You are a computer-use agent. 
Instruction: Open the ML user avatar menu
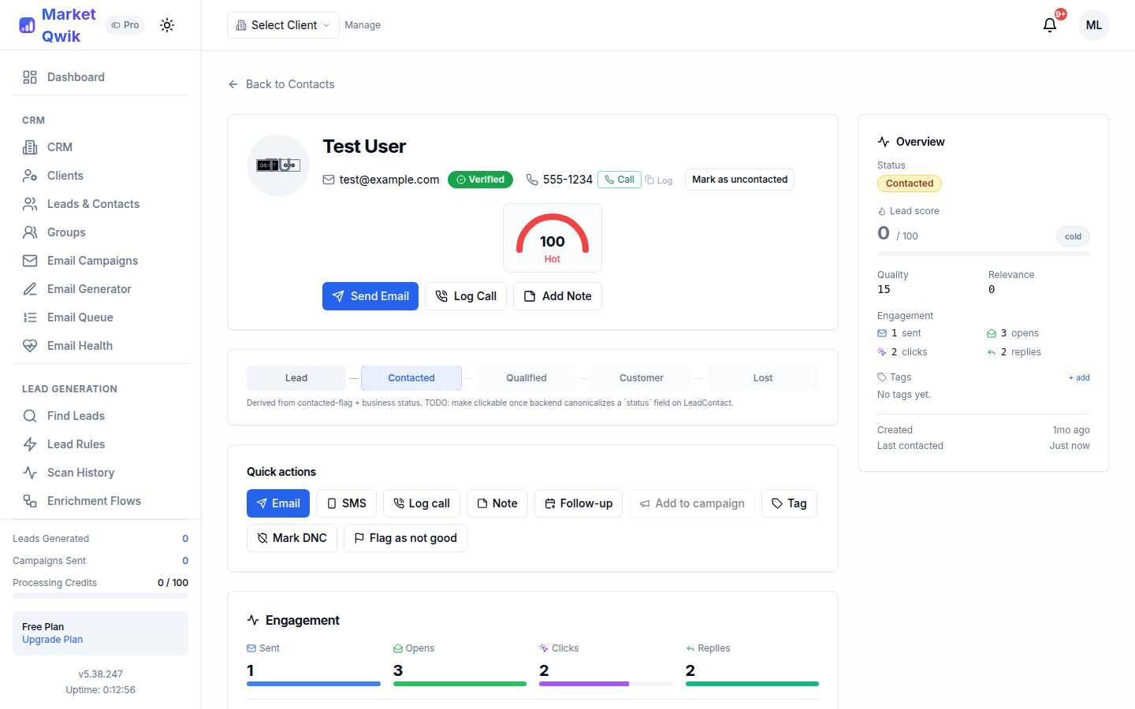(x=1094, y=25)
